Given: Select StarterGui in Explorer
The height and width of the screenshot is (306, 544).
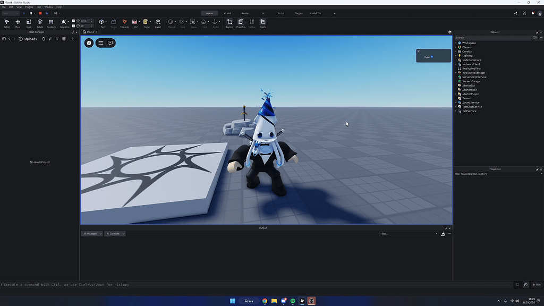Looking at the screenshot, I should [469, 86].
